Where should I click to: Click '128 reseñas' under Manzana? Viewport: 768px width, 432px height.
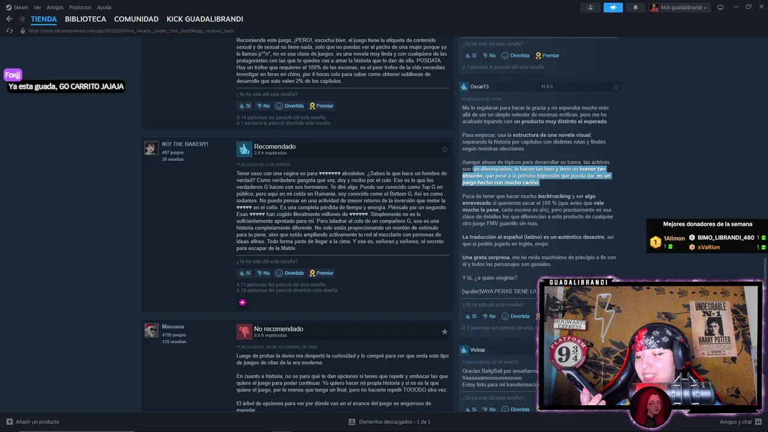tap(174, 341)
